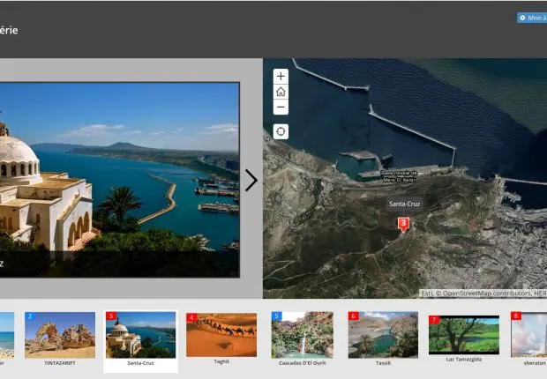Screen dimensions: 547x379
Task: Open the Lac Tamazgida thumbnail
Action: (463, 335)
